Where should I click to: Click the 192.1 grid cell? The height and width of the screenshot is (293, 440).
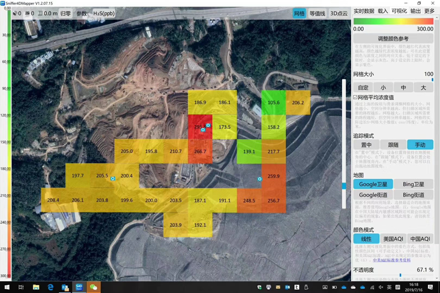click(x=200, y=225)
